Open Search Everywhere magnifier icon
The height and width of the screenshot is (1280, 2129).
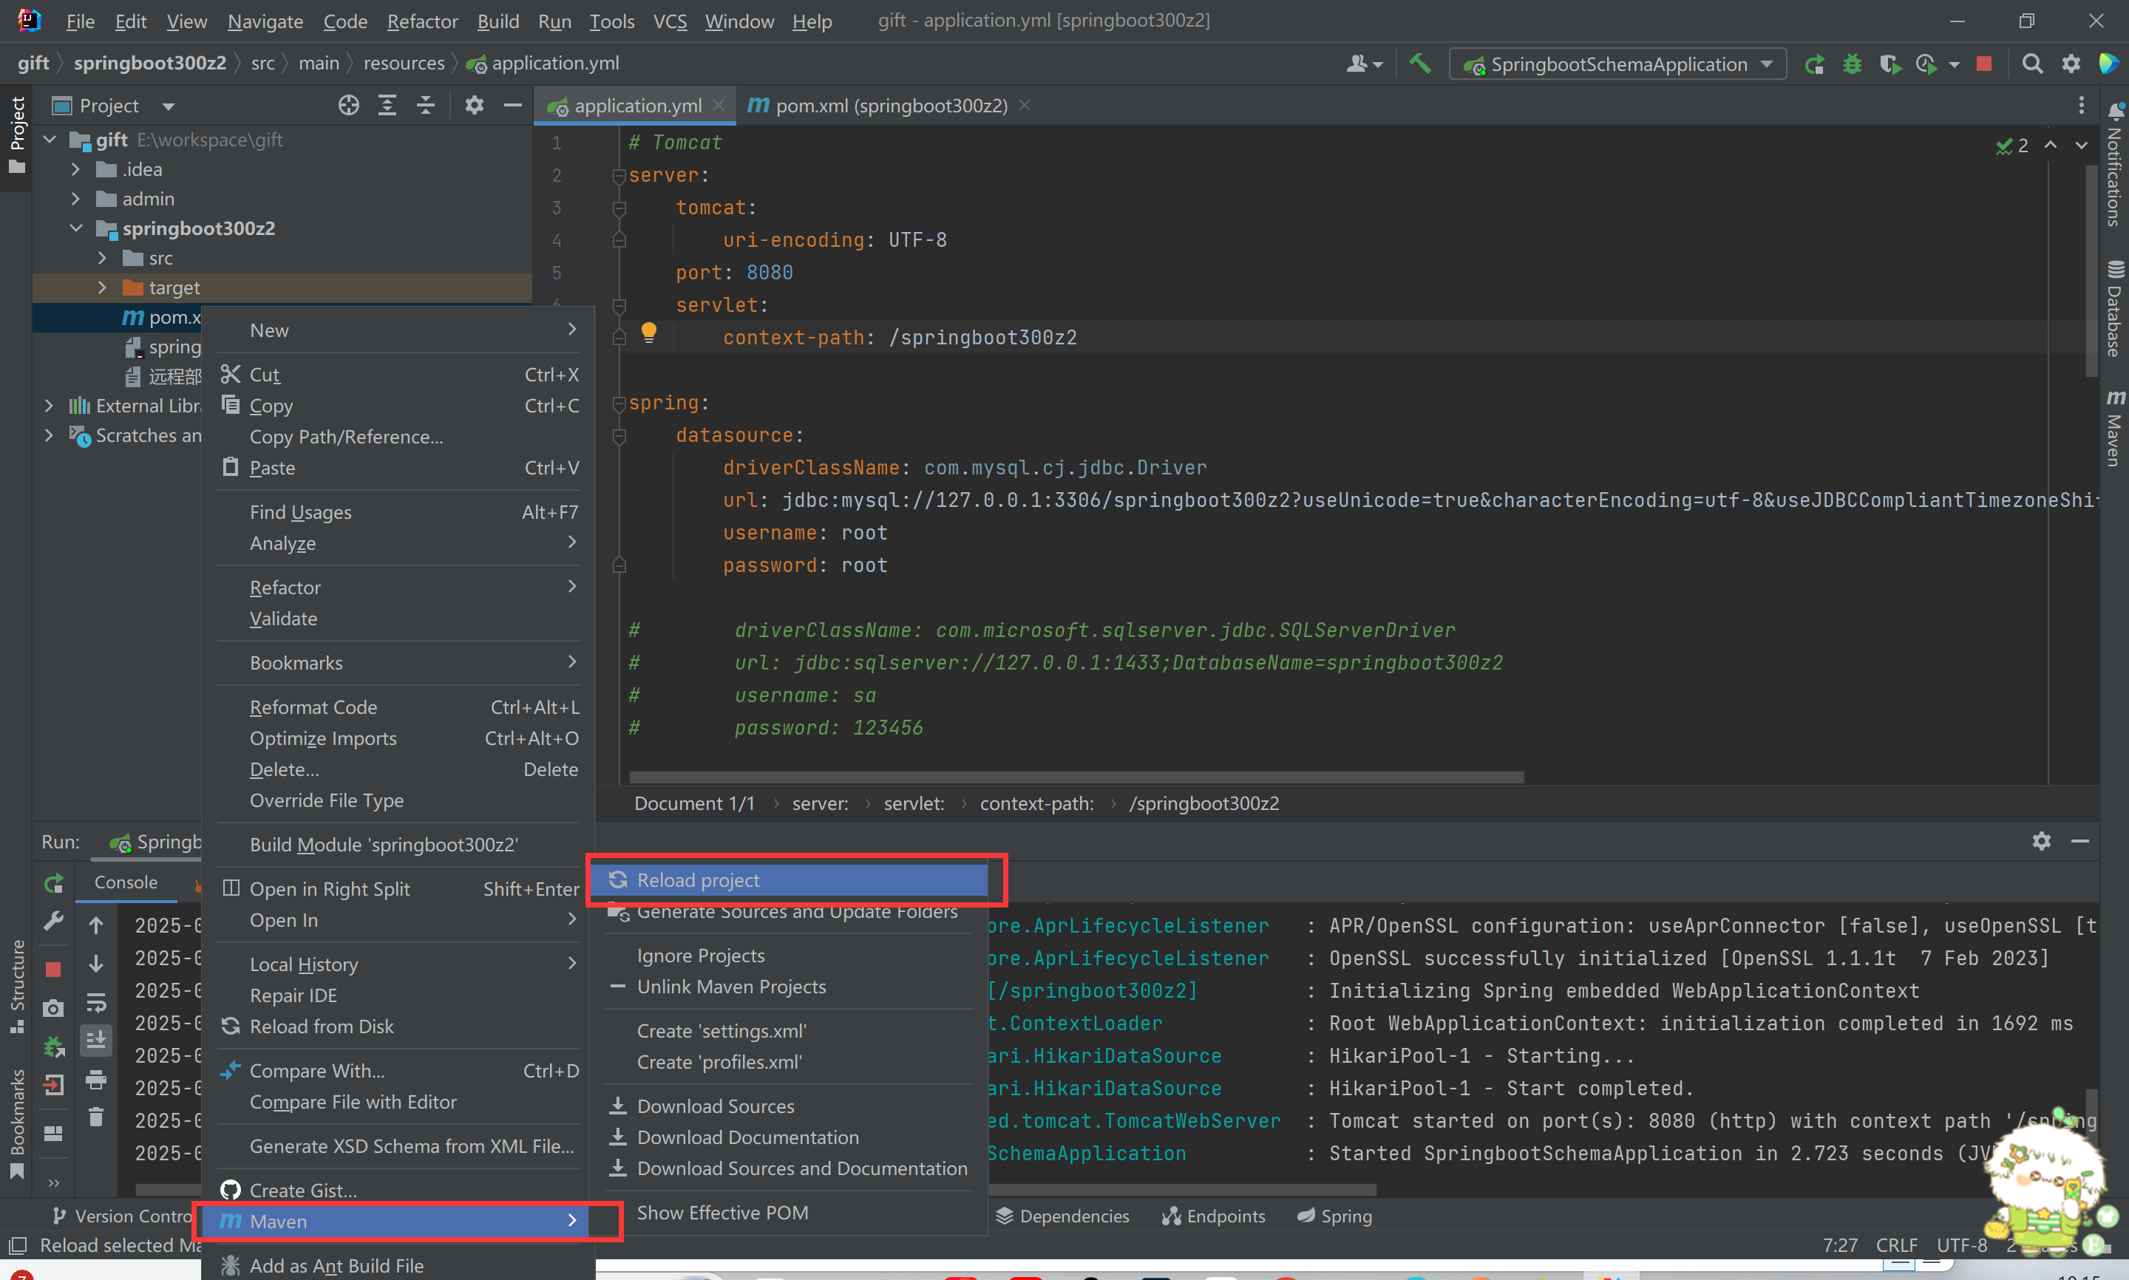(2031, 64)
